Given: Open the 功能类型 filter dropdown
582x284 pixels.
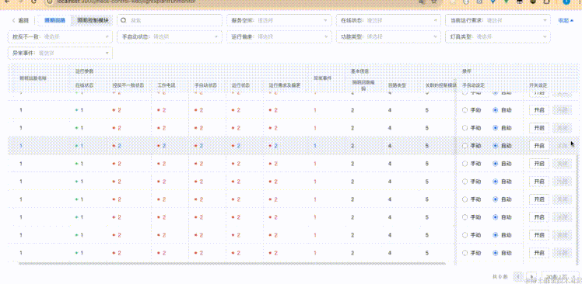Looking at the screenshot, I should click(388, 36).
